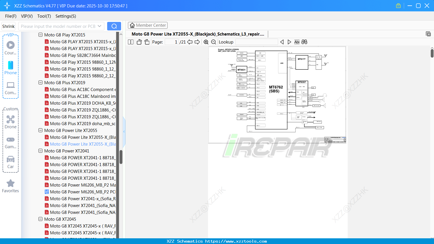
Task: Click the Shrink button
Action: (x=8, y=26)
